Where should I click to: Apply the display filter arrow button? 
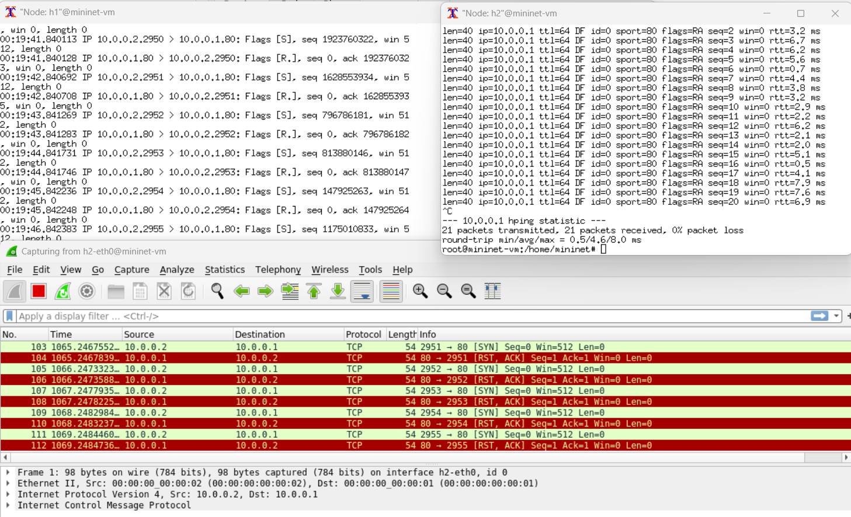click(819, 316)
